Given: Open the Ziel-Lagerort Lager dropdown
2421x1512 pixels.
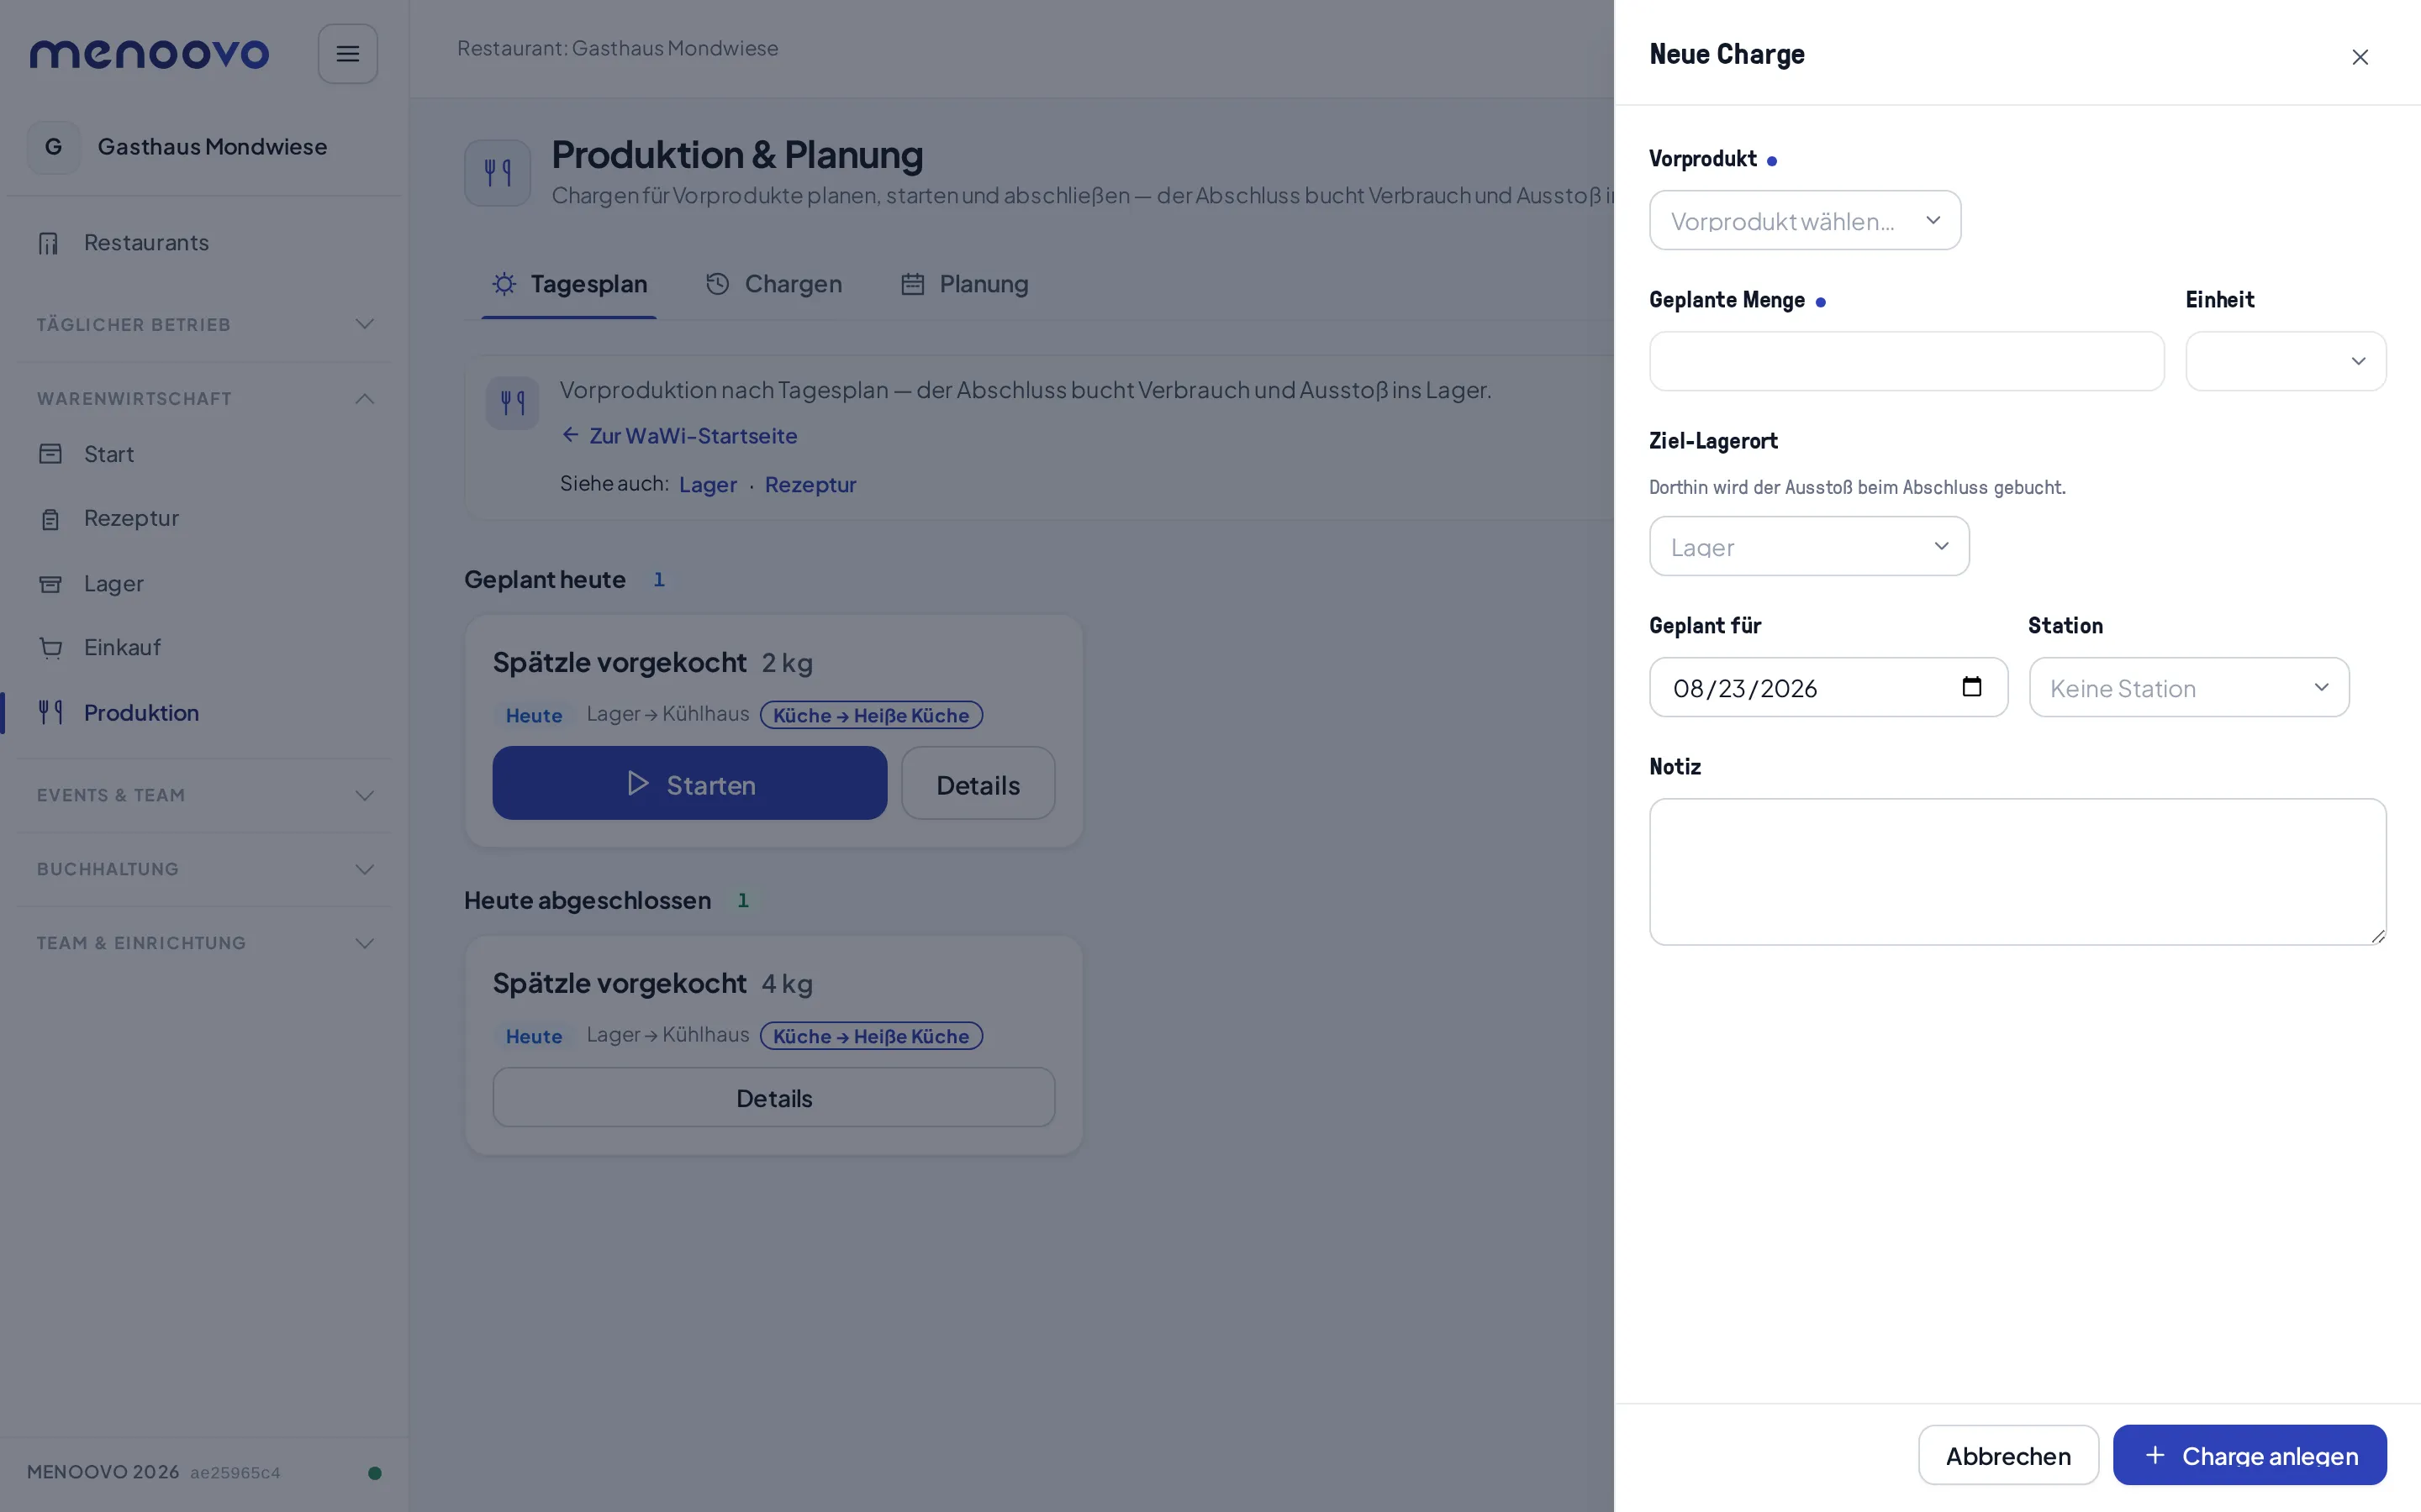Looking at the screenshot, I should [x=1809, y=546].
